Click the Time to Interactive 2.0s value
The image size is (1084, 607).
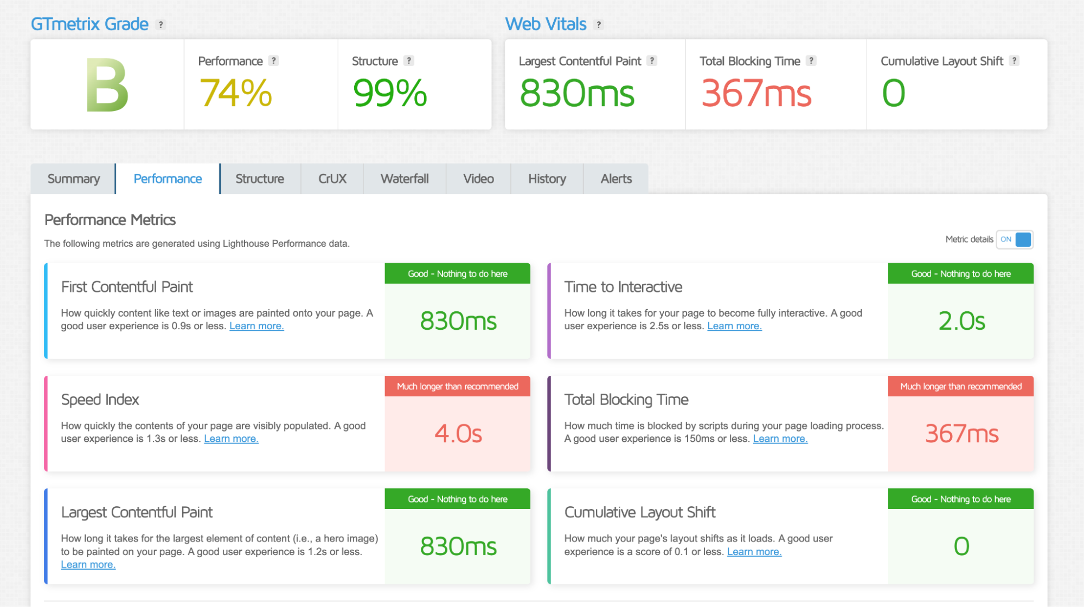961,321
